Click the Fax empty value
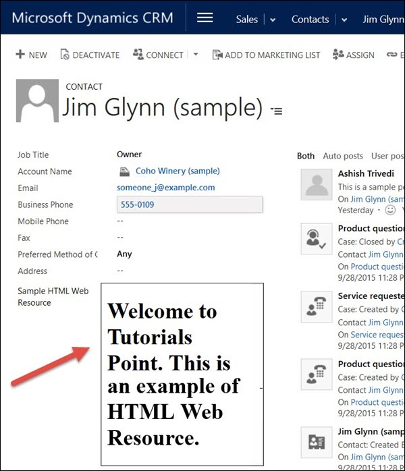 click(120, 238)
